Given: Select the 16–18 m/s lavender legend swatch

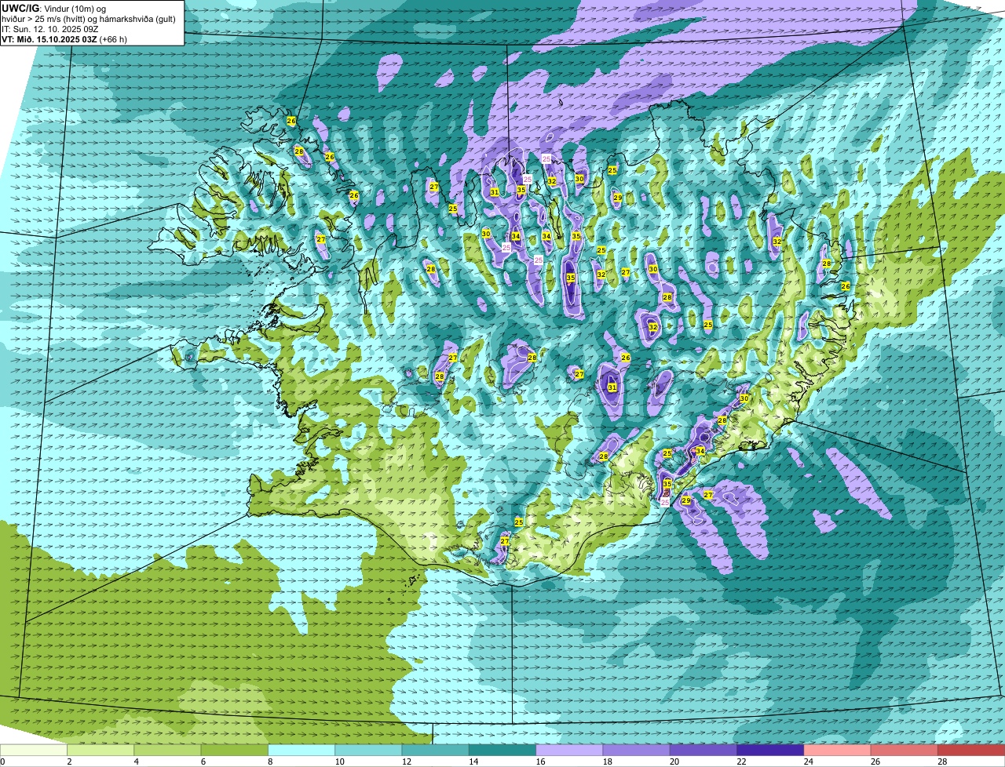Looking at the screenshot, I should [x=569, y=750].
